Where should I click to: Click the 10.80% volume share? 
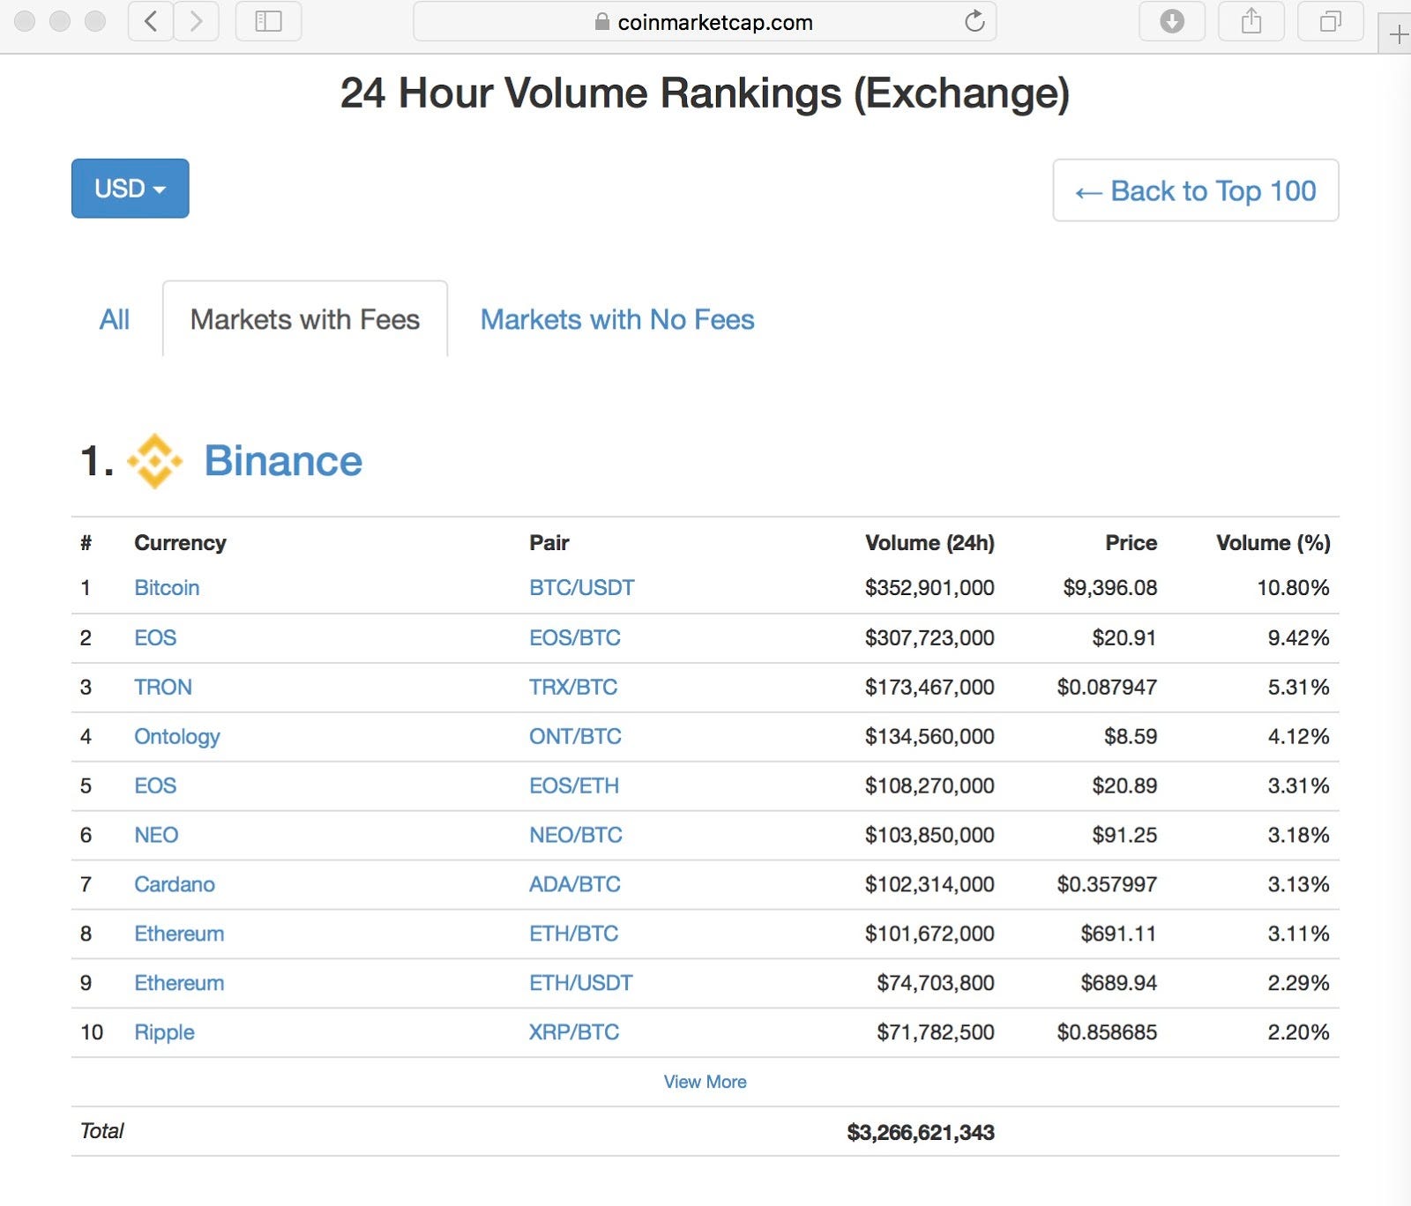1293,588
